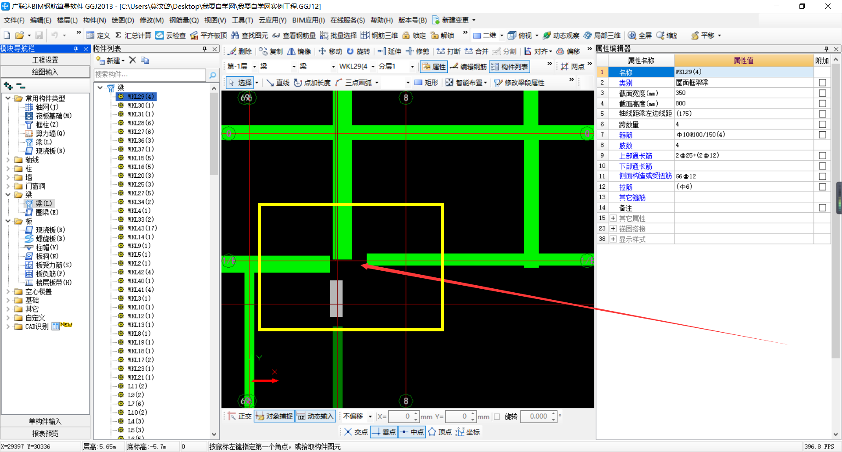Viewport: 842px width, 452px height.
Task: Check 附加 box for 箍筋 row
Action: (x=822, y=135)
